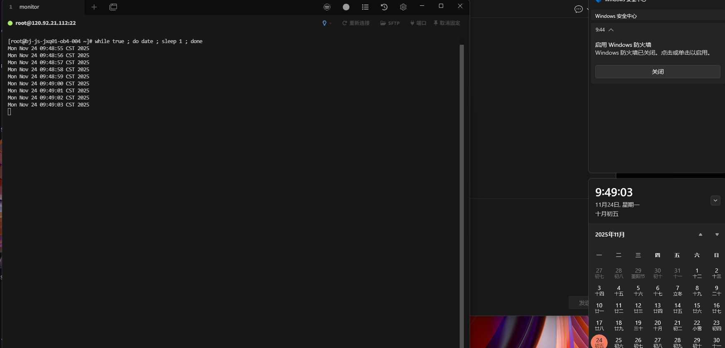Open the SFTP file transfer

tap(390, 23)
